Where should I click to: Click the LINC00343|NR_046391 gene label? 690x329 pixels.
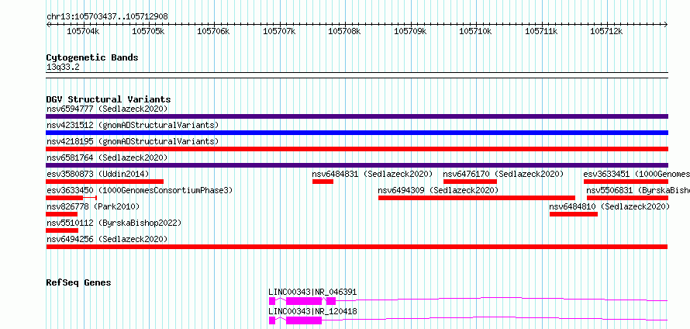click(312, 292)
